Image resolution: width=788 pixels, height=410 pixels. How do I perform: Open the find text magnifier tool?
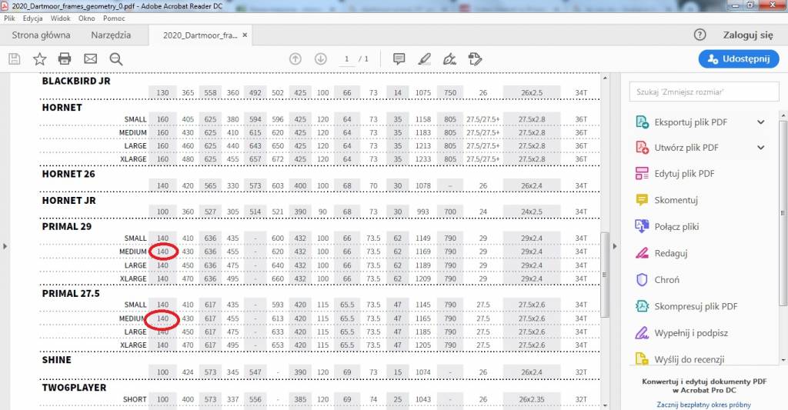point(116,58)
